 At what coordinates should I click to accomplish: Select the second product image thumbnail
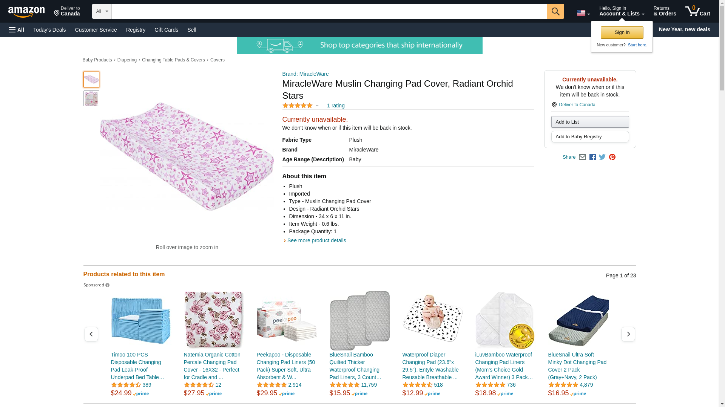tap(91, 98)
